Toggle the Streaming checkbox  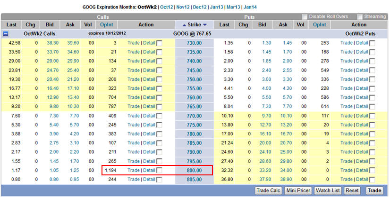pos(360,16)
